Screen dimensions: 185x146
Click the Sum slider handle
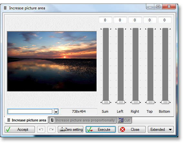point(106,102)
